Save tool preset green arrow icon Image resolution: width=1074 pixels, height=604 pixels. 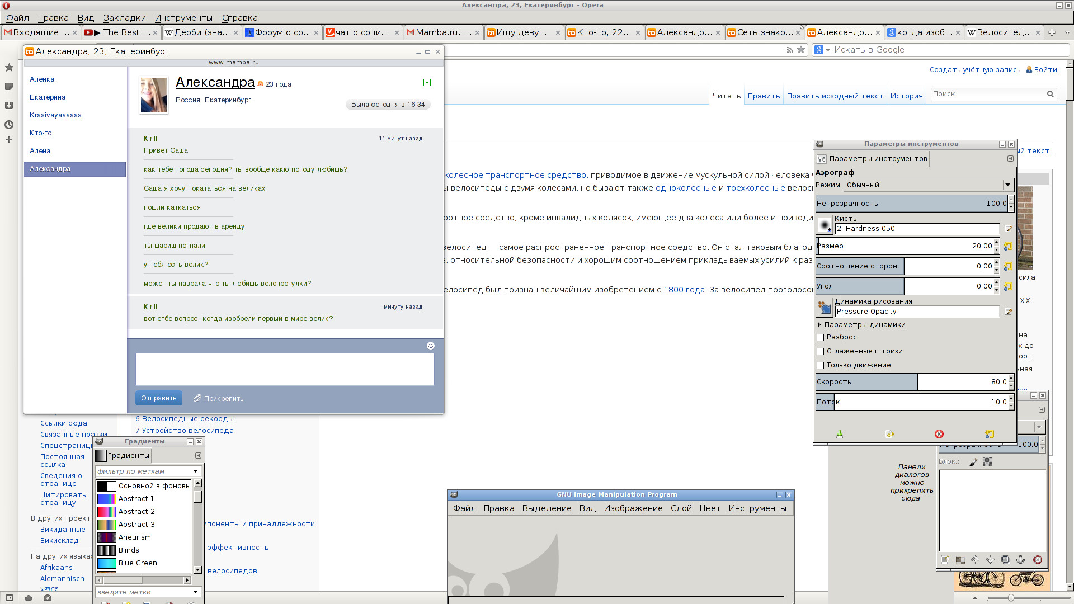pos(840,434)
